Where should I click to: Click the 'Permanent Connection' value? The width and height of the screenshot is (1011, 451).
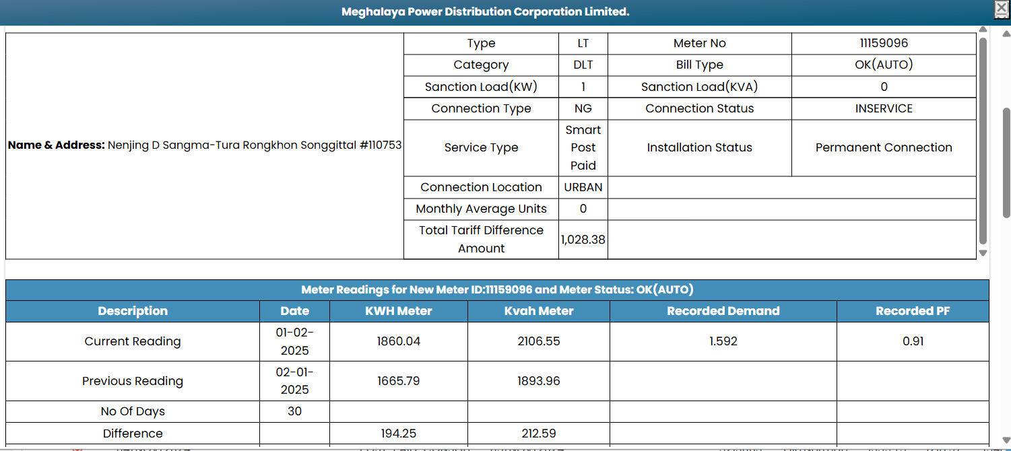click(x=884, y=148)
